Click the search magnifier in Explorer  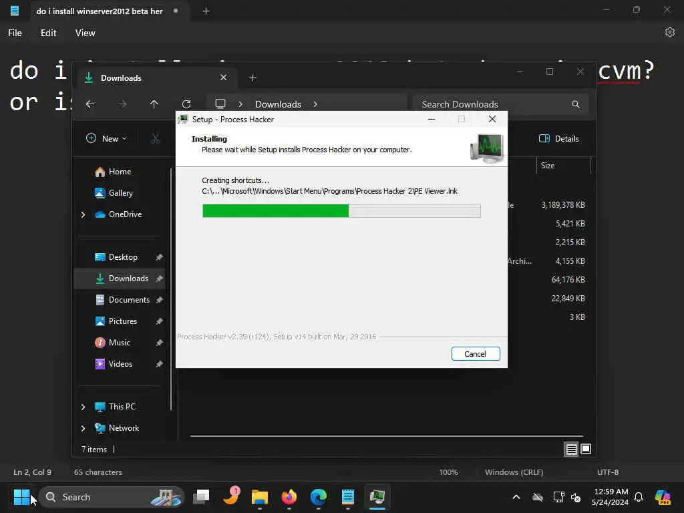(576, 104)
